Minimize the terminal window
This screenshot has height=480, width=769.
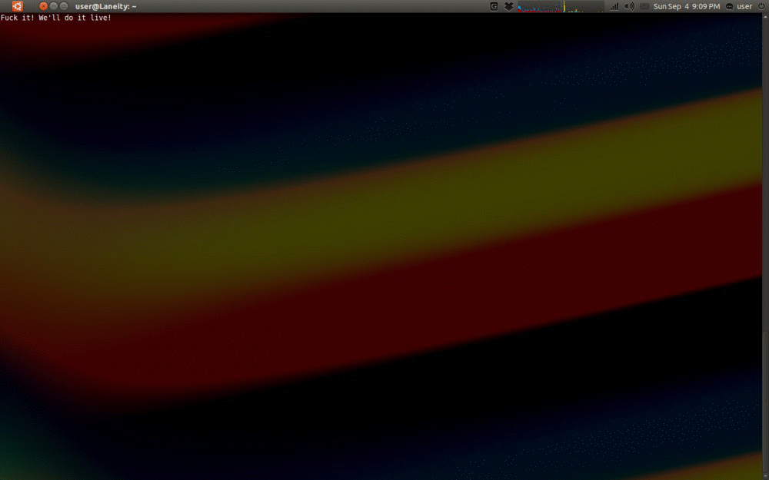54,6
